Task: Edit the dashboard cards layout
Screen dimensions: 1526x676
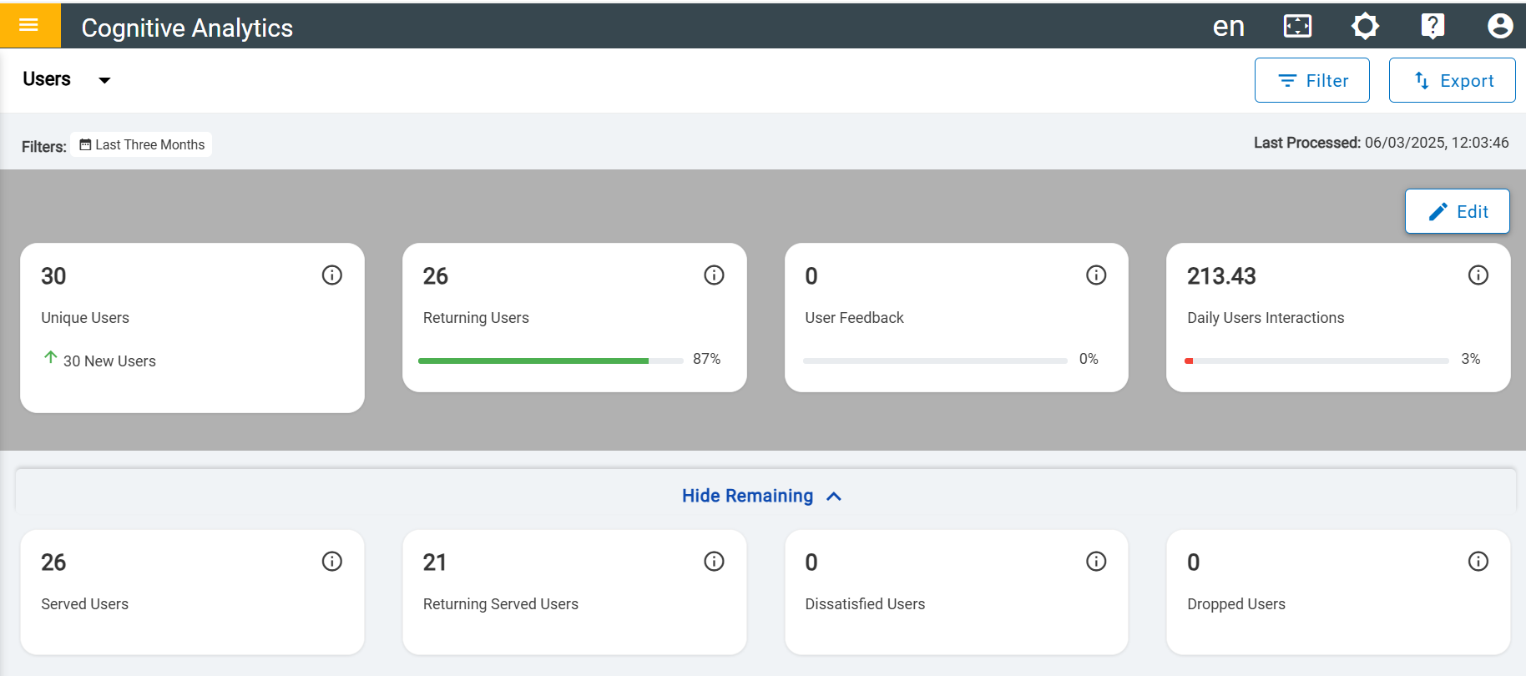Action: [1458, 211]
